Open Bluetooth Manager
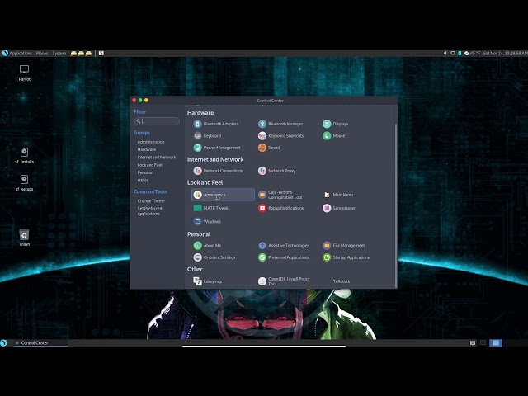 pos(280,124)
